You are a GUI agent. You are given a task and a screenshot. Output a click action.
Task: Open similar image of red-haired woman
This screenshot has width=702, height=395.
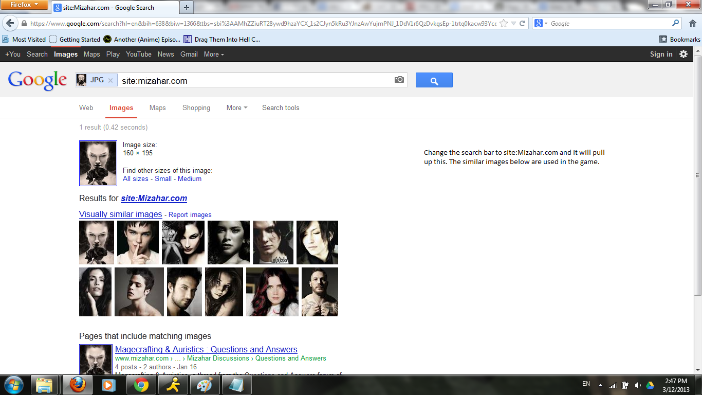pos(272,292)
